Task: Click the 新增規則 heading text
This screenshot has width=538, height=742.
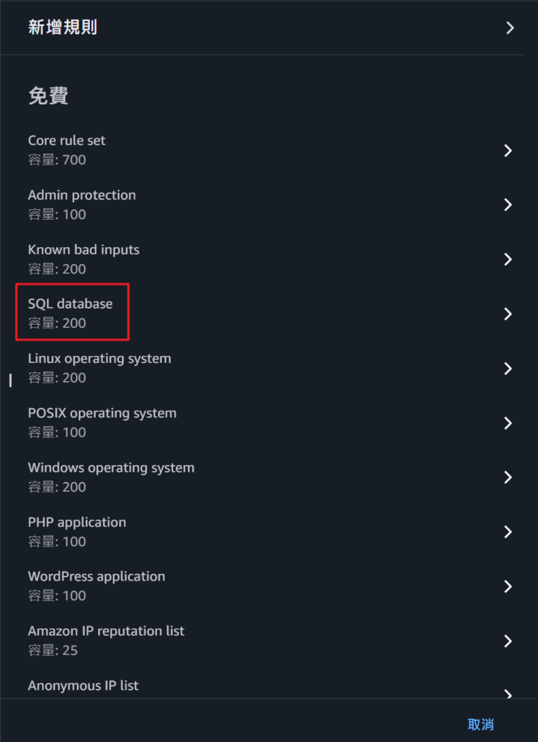Action: (62, 28)
